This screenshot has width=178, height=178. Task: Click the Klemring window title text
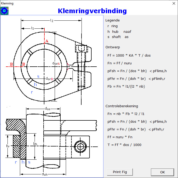(x=7, y=3)
